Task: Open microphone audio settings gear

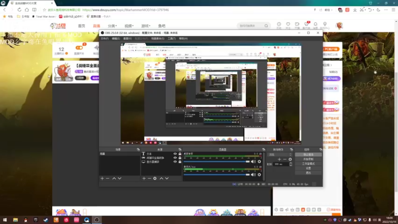Action: pyautogui.click(x=259, y=175)
